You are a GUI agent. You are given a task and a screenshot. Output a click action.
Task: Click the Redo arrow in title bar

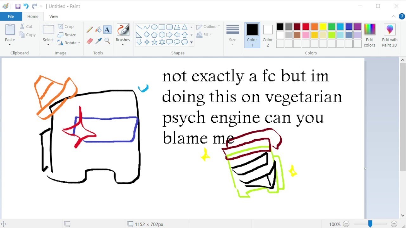point(34,6)
